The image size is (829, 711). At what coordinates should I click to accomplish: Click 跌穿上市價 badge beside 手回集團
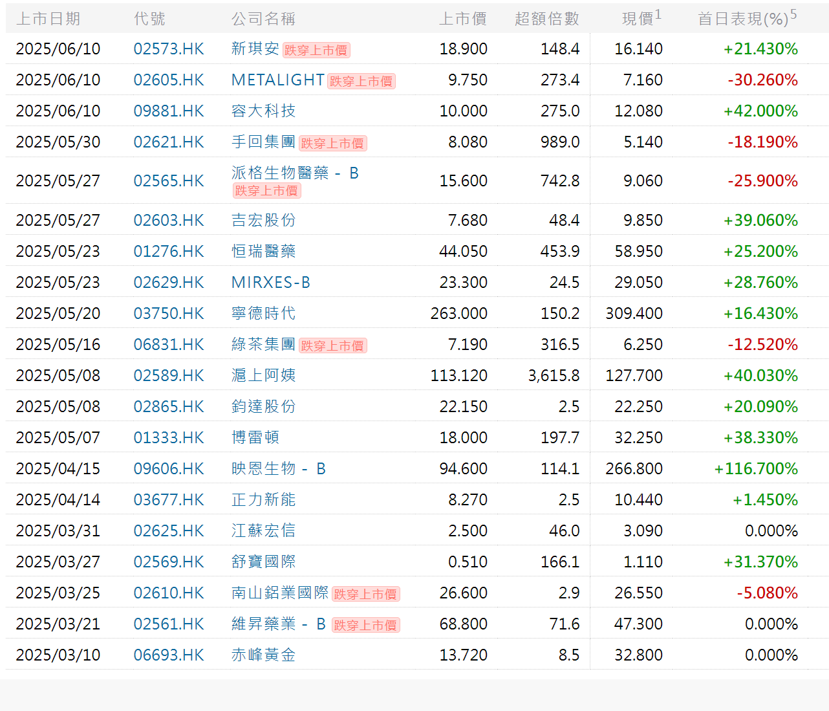[333, 144]
